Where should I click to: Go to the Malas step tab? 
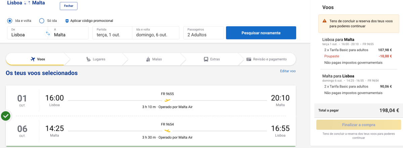pos(154,59)
